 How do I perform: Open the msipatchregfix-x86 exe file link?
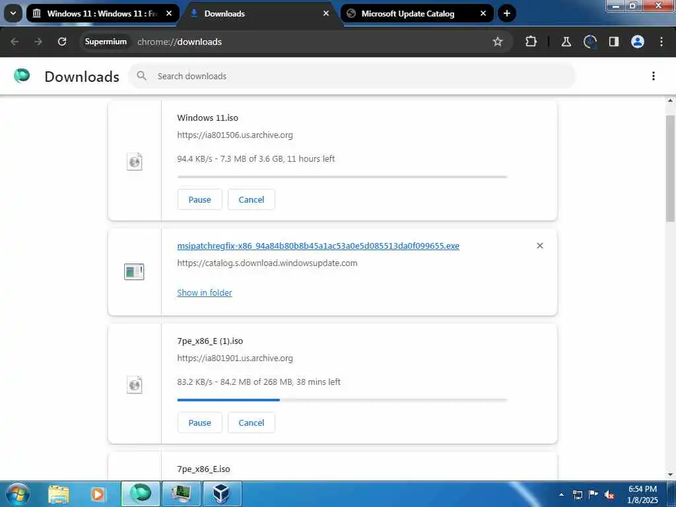(318, 246)
